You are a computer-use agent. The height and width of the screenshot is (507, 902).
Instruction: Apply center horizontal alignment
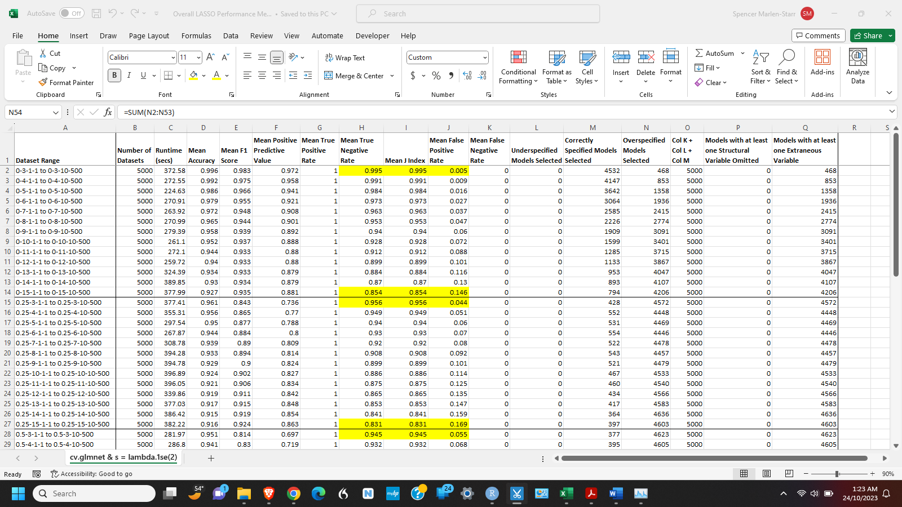pyautogui.click(x=262, y=75)
